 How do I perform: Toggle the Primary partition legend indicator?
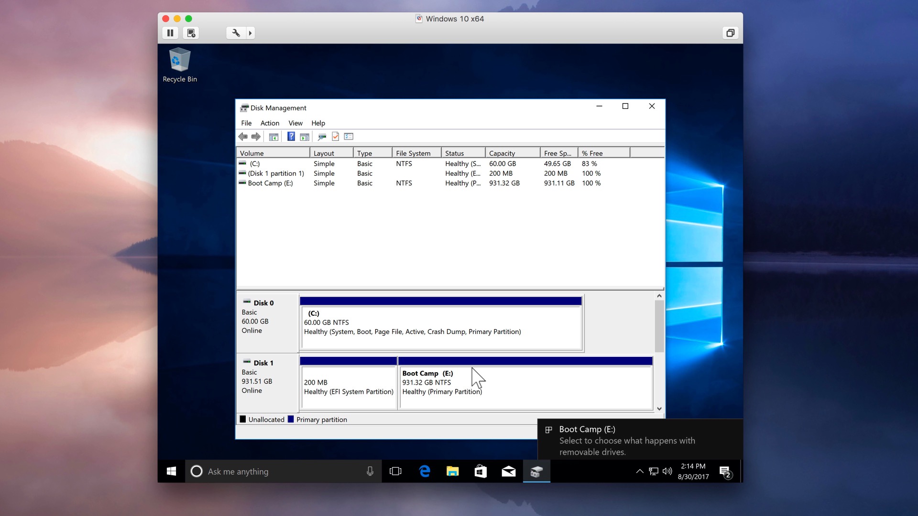291,419
